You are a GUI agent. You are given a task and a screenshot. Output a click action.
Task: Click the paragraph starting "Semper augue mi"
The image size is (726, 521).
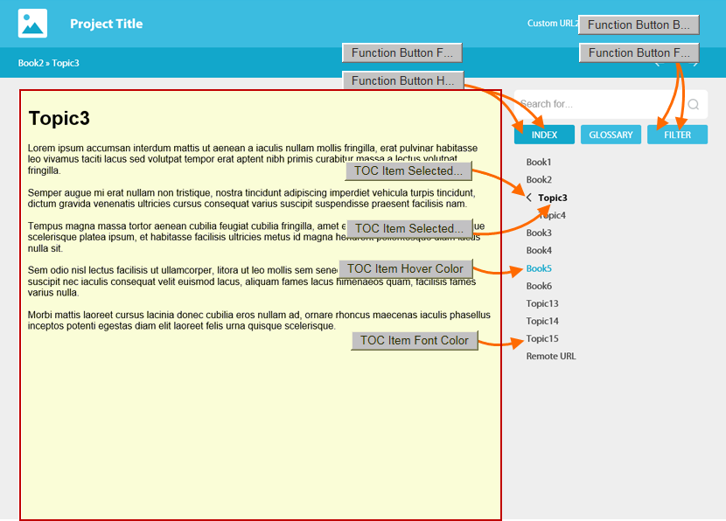[251, 198]
